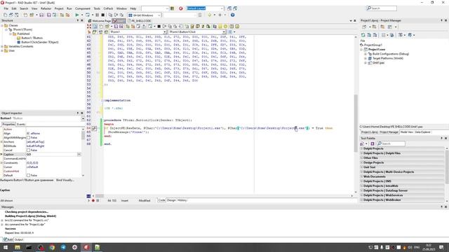Screen dimensions: 449x252
Task: Switch to the Design view tab
Action: point(171,200)
